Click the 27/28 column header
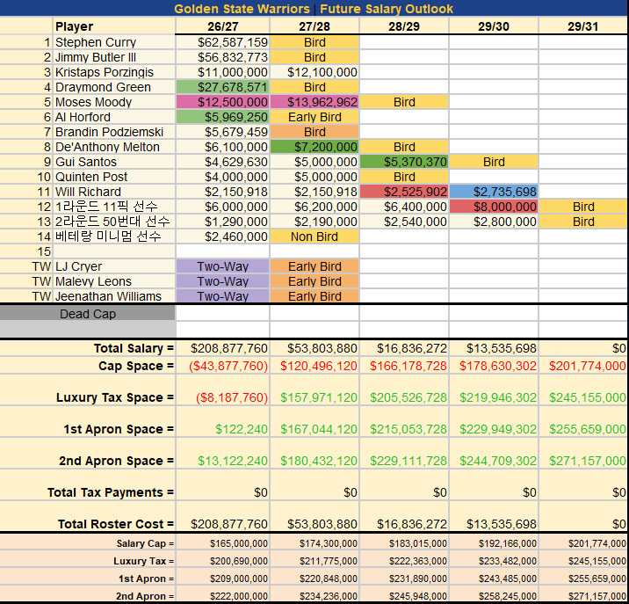Screen dimensions: 629x604 [x=314, y=26]
